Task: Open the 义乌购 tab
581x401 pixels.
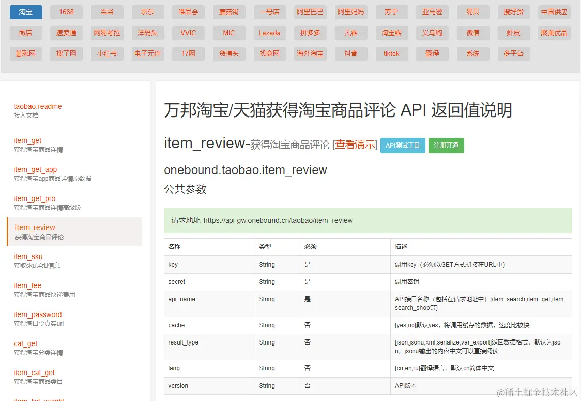Action: coord(433,33)
